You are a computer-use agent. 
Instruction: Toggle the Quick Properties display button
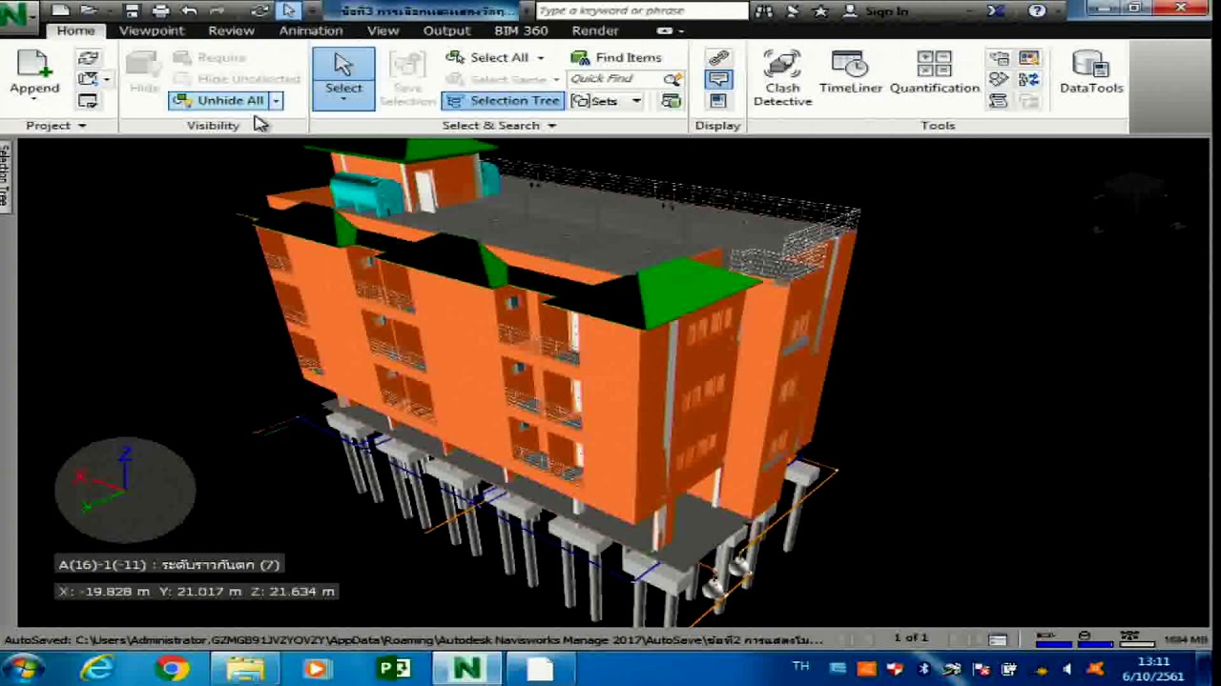(x=718, y=79)
